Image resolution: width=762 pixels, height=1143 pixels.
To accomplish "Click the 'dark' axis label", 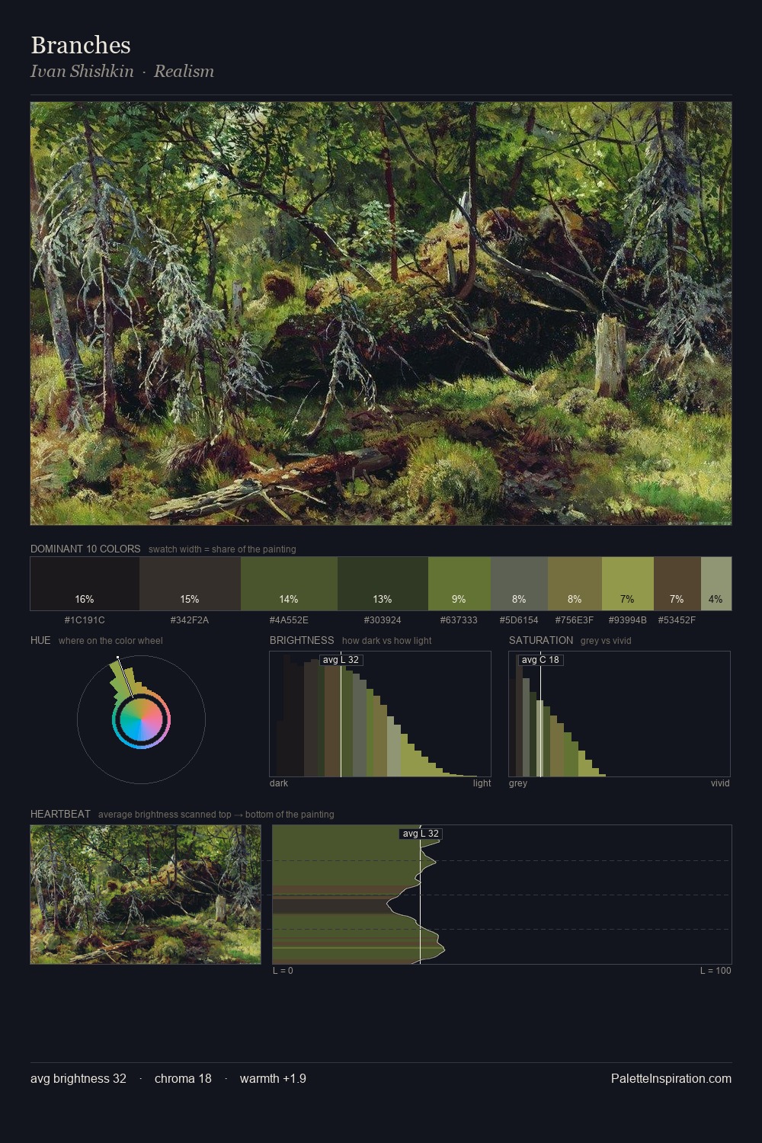I will (x=279, y=783).
